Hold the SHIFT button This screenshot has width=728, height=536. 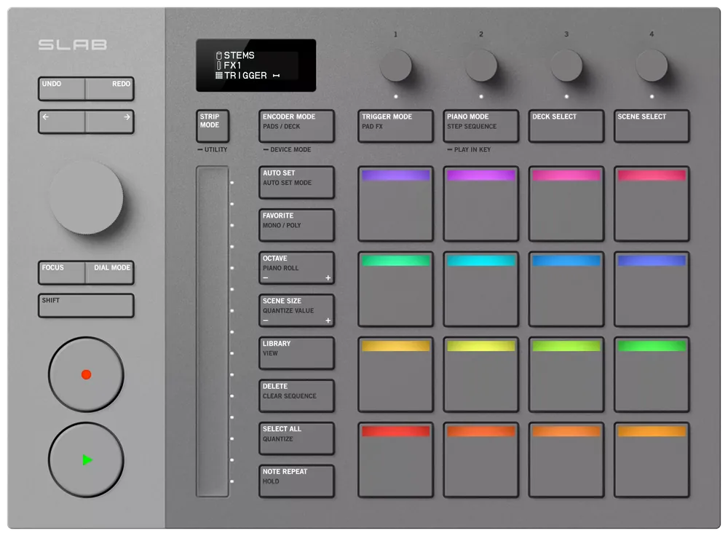pyautogui.click(x=87, y=306)
